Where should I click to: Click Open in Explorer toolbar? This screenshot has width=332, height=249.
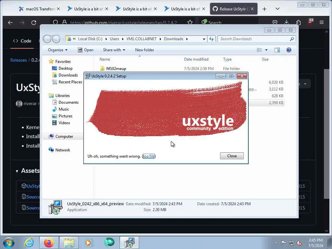click(x=86, y=50)
